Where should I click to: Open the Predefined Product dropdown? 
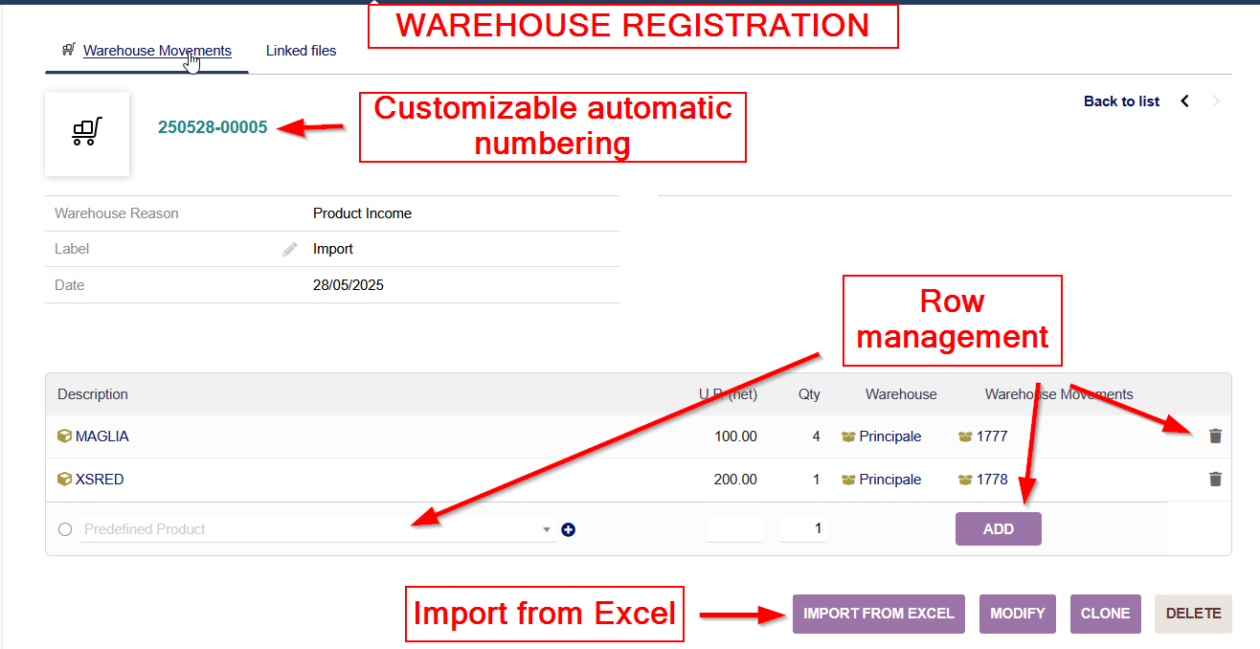(318, 529)
